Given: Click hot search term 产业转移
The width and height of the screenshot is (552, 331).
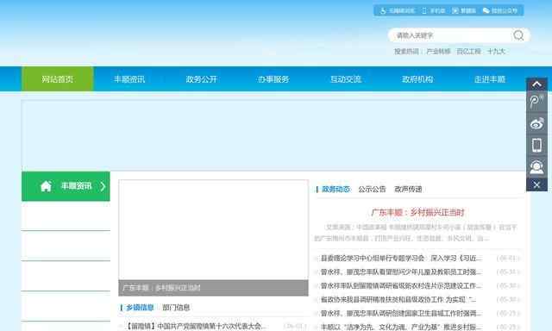Looking at the screenshot, I should (x=438, y=52).
